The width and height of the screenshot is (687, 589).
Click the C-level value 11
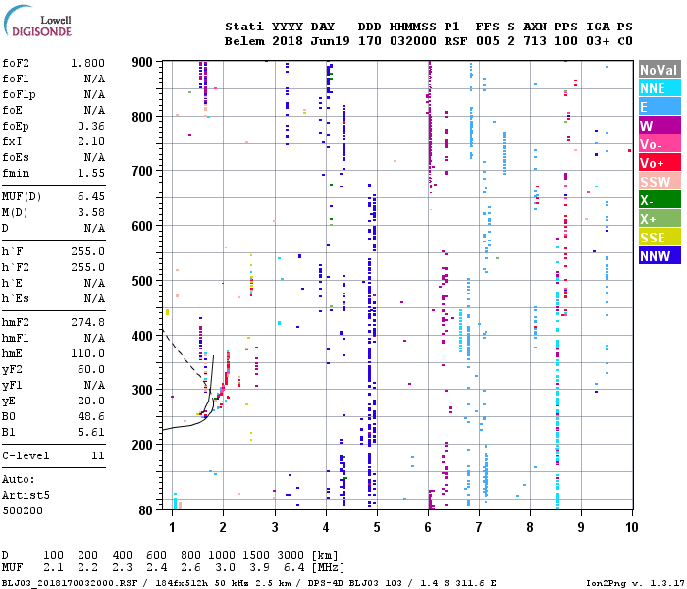98,455
